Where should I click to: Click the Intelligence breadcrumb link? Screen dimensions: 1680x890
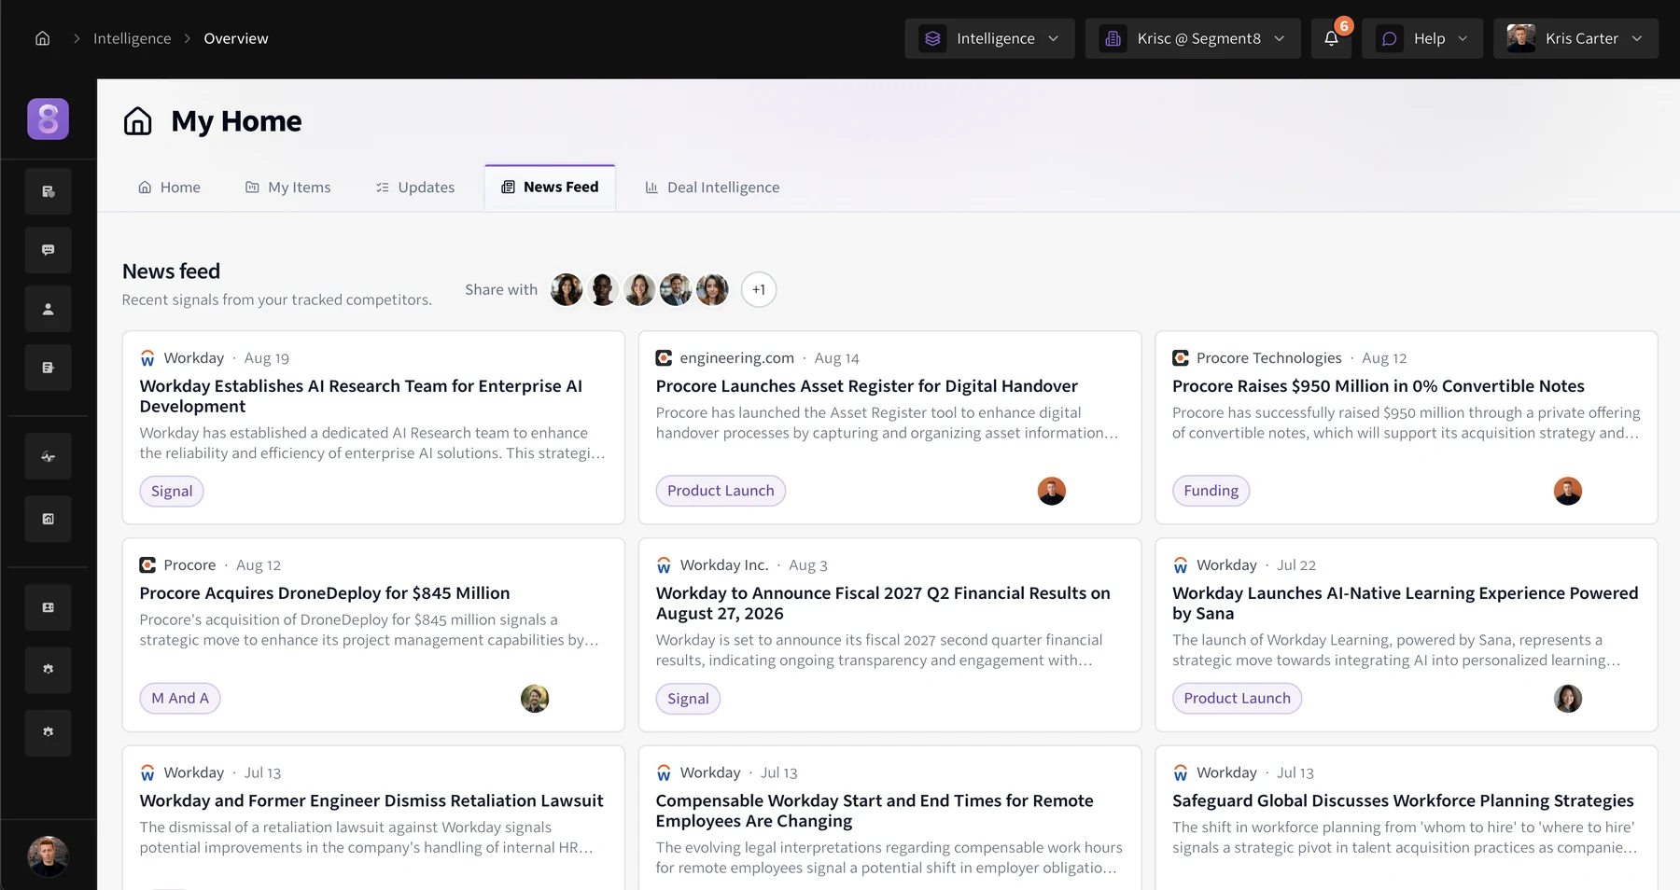[x=132, y=38]
